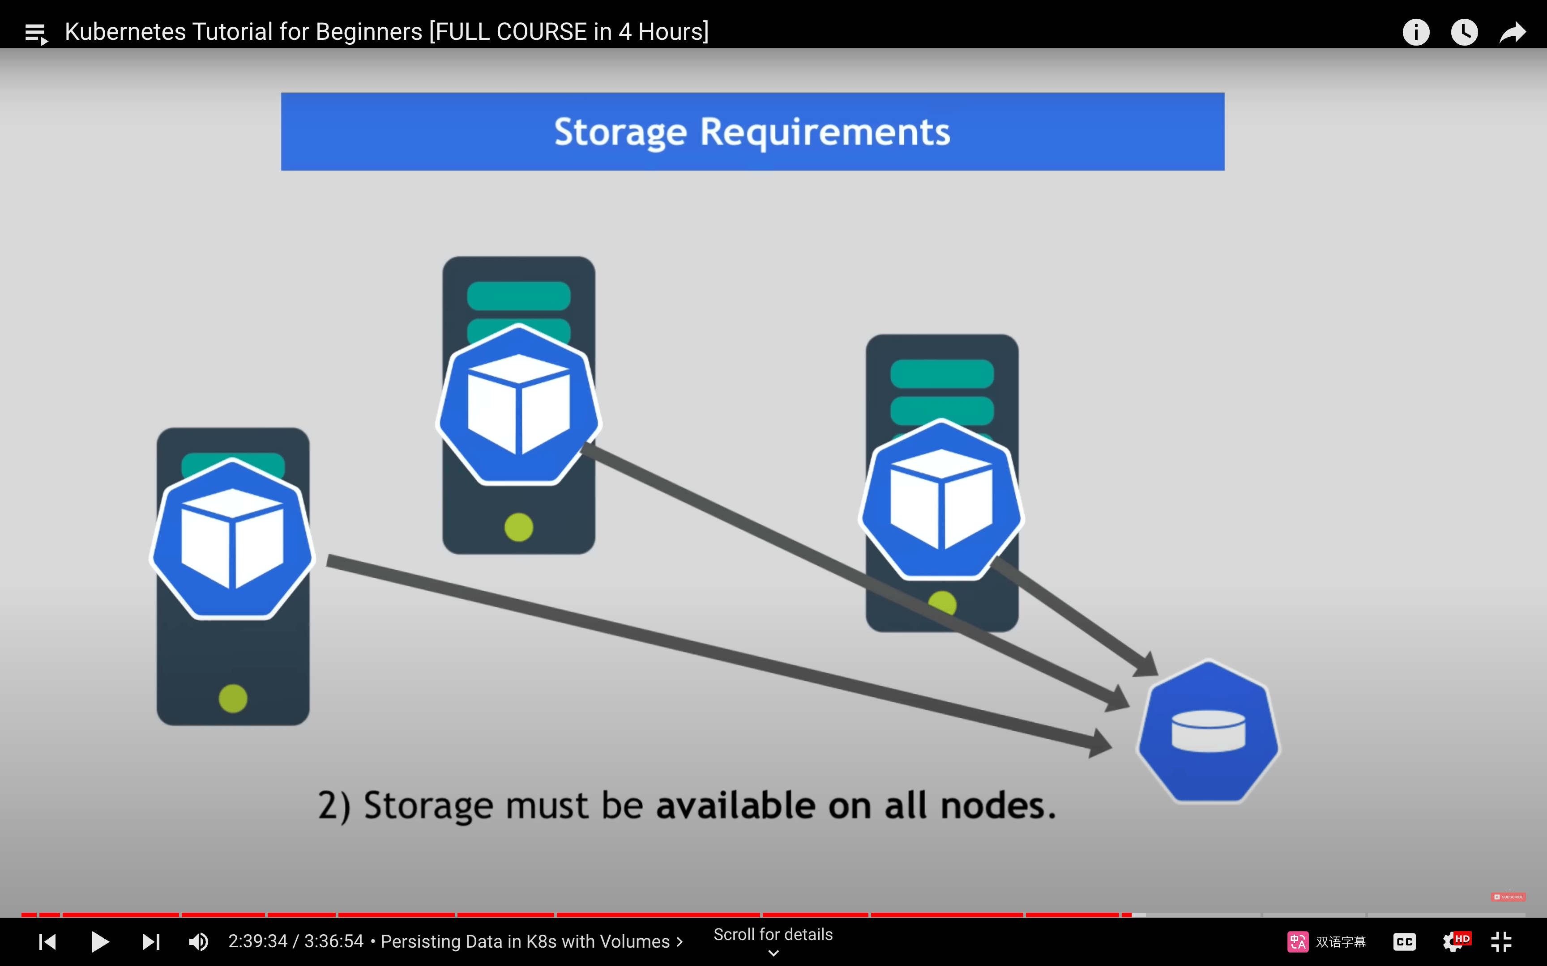Screen dimensions: 1547x966
Task: Click the unplayed portion of timeline
Action: [1329, 915]
